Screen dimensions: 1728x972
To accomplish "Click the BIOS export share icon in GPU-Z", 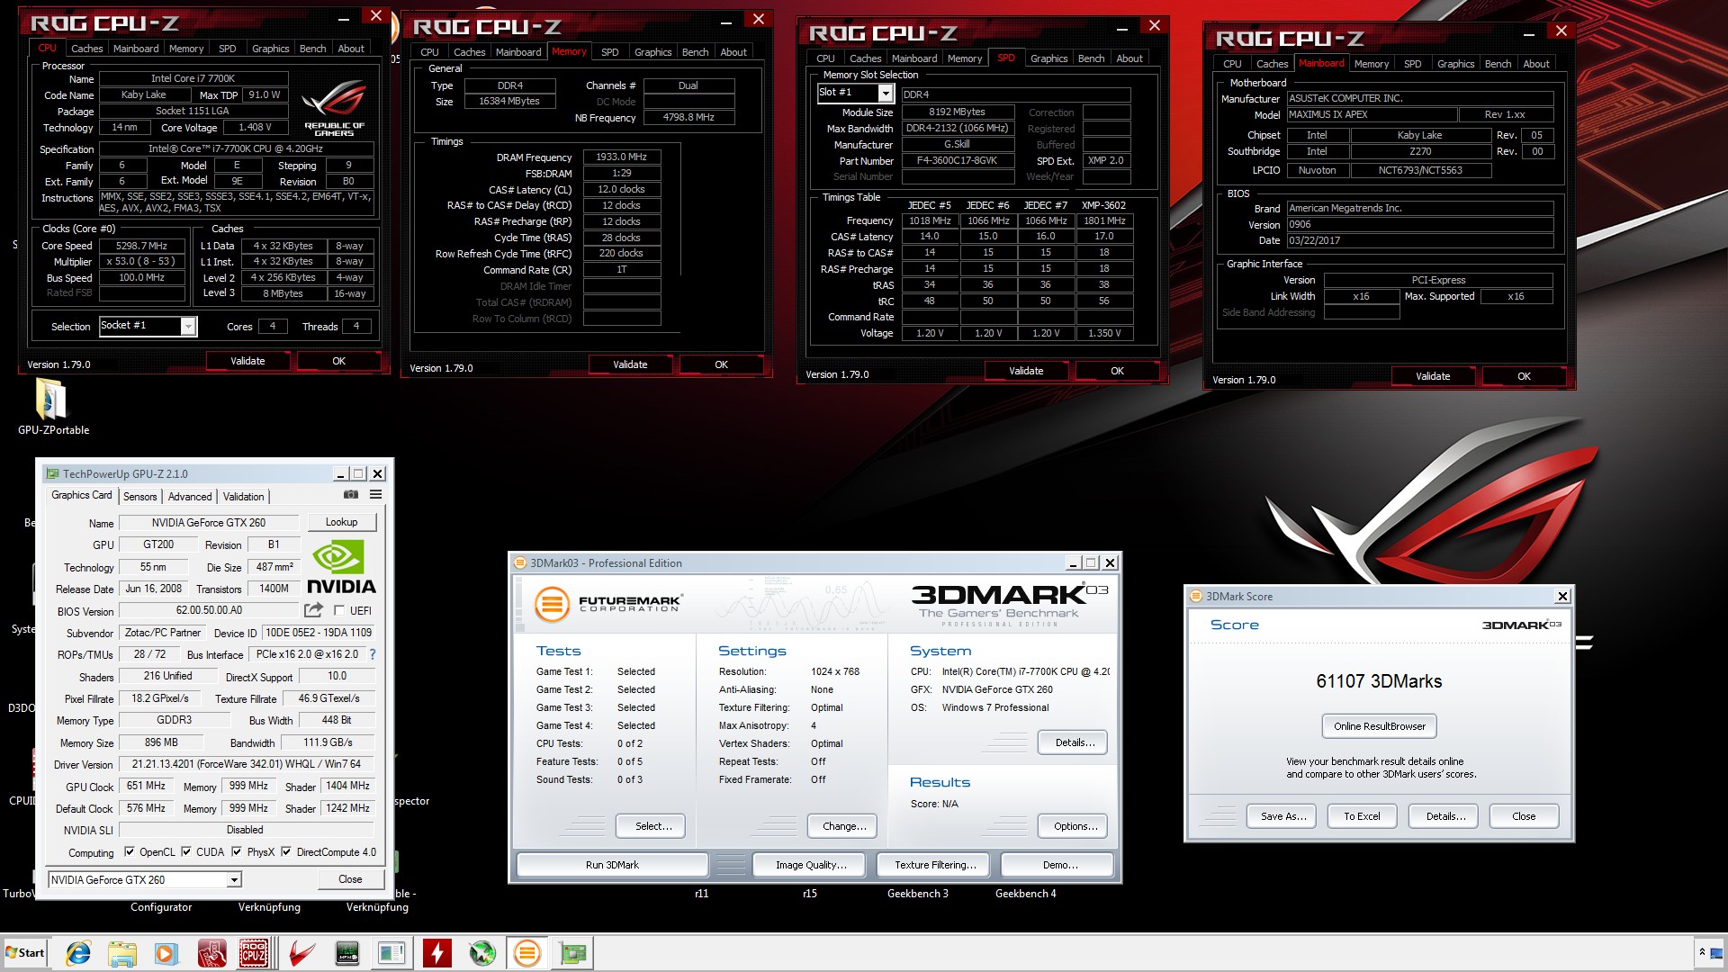I will click(x=313, y=610).
